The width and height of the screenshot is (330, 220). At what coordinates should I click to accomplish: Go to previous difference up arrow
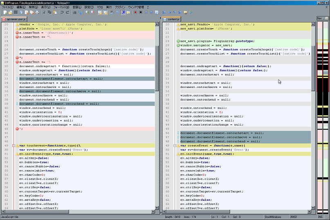click(169, 12)
